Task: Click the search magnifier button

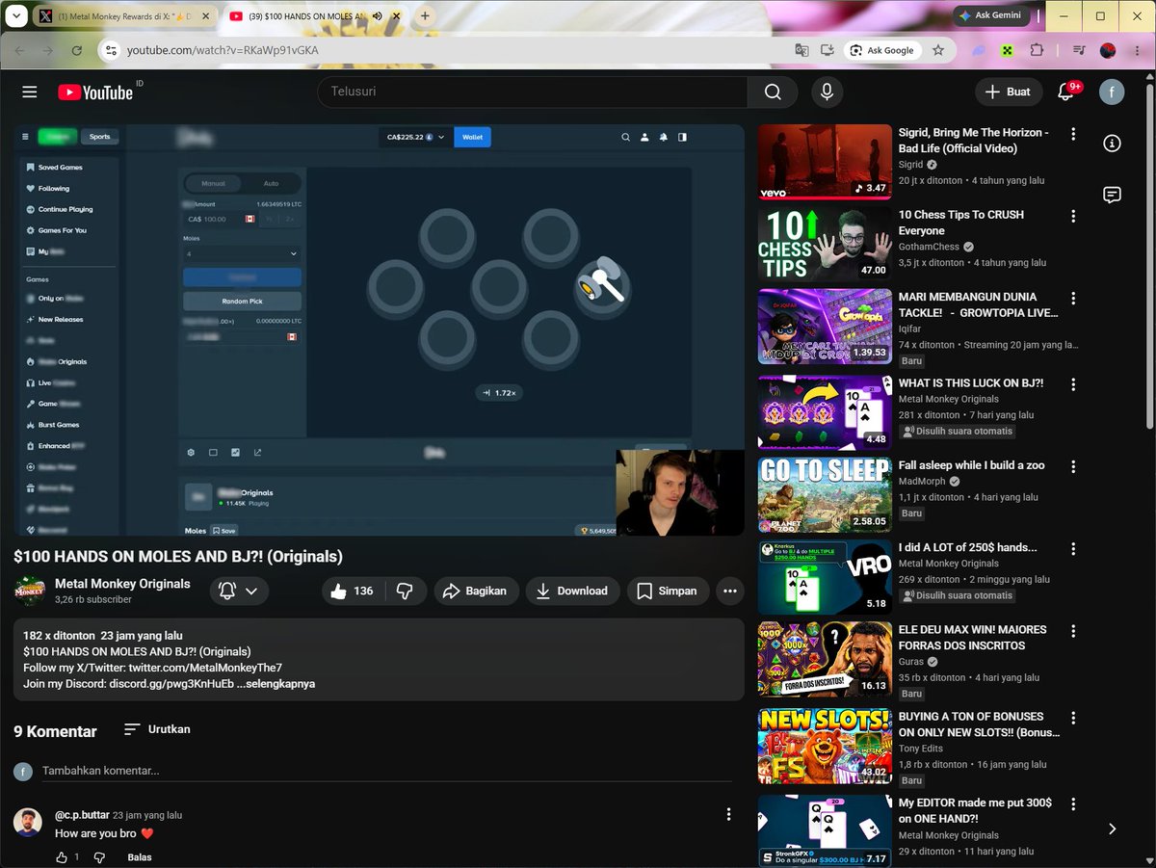Action: pyautogui.click(x=773, y=92)
